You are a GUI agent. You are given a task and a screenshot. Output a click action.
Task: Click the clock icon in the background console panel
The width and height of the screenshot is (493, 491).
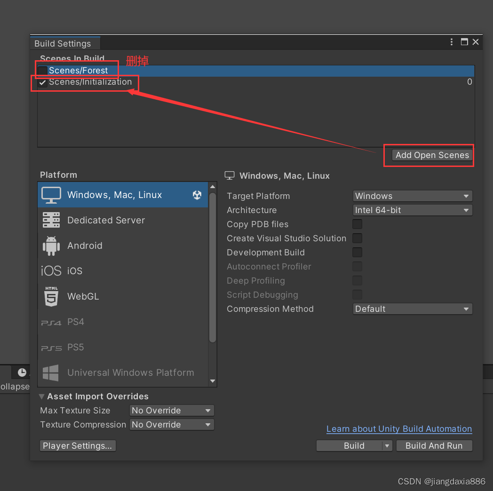[x=22, y=372]
